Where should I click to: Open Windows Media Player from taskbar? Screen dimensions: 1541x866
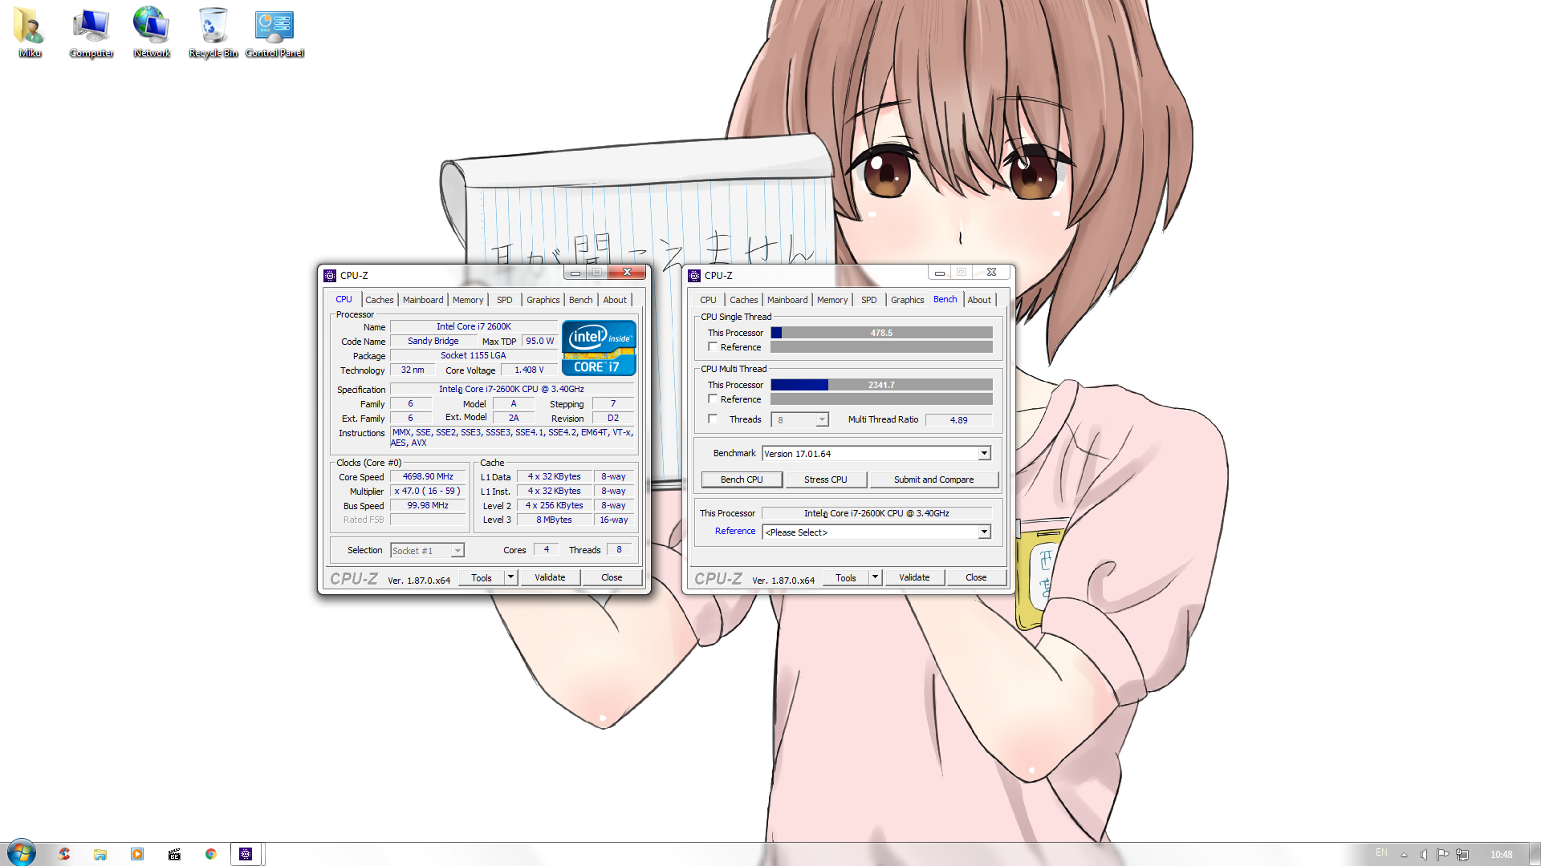137,854
